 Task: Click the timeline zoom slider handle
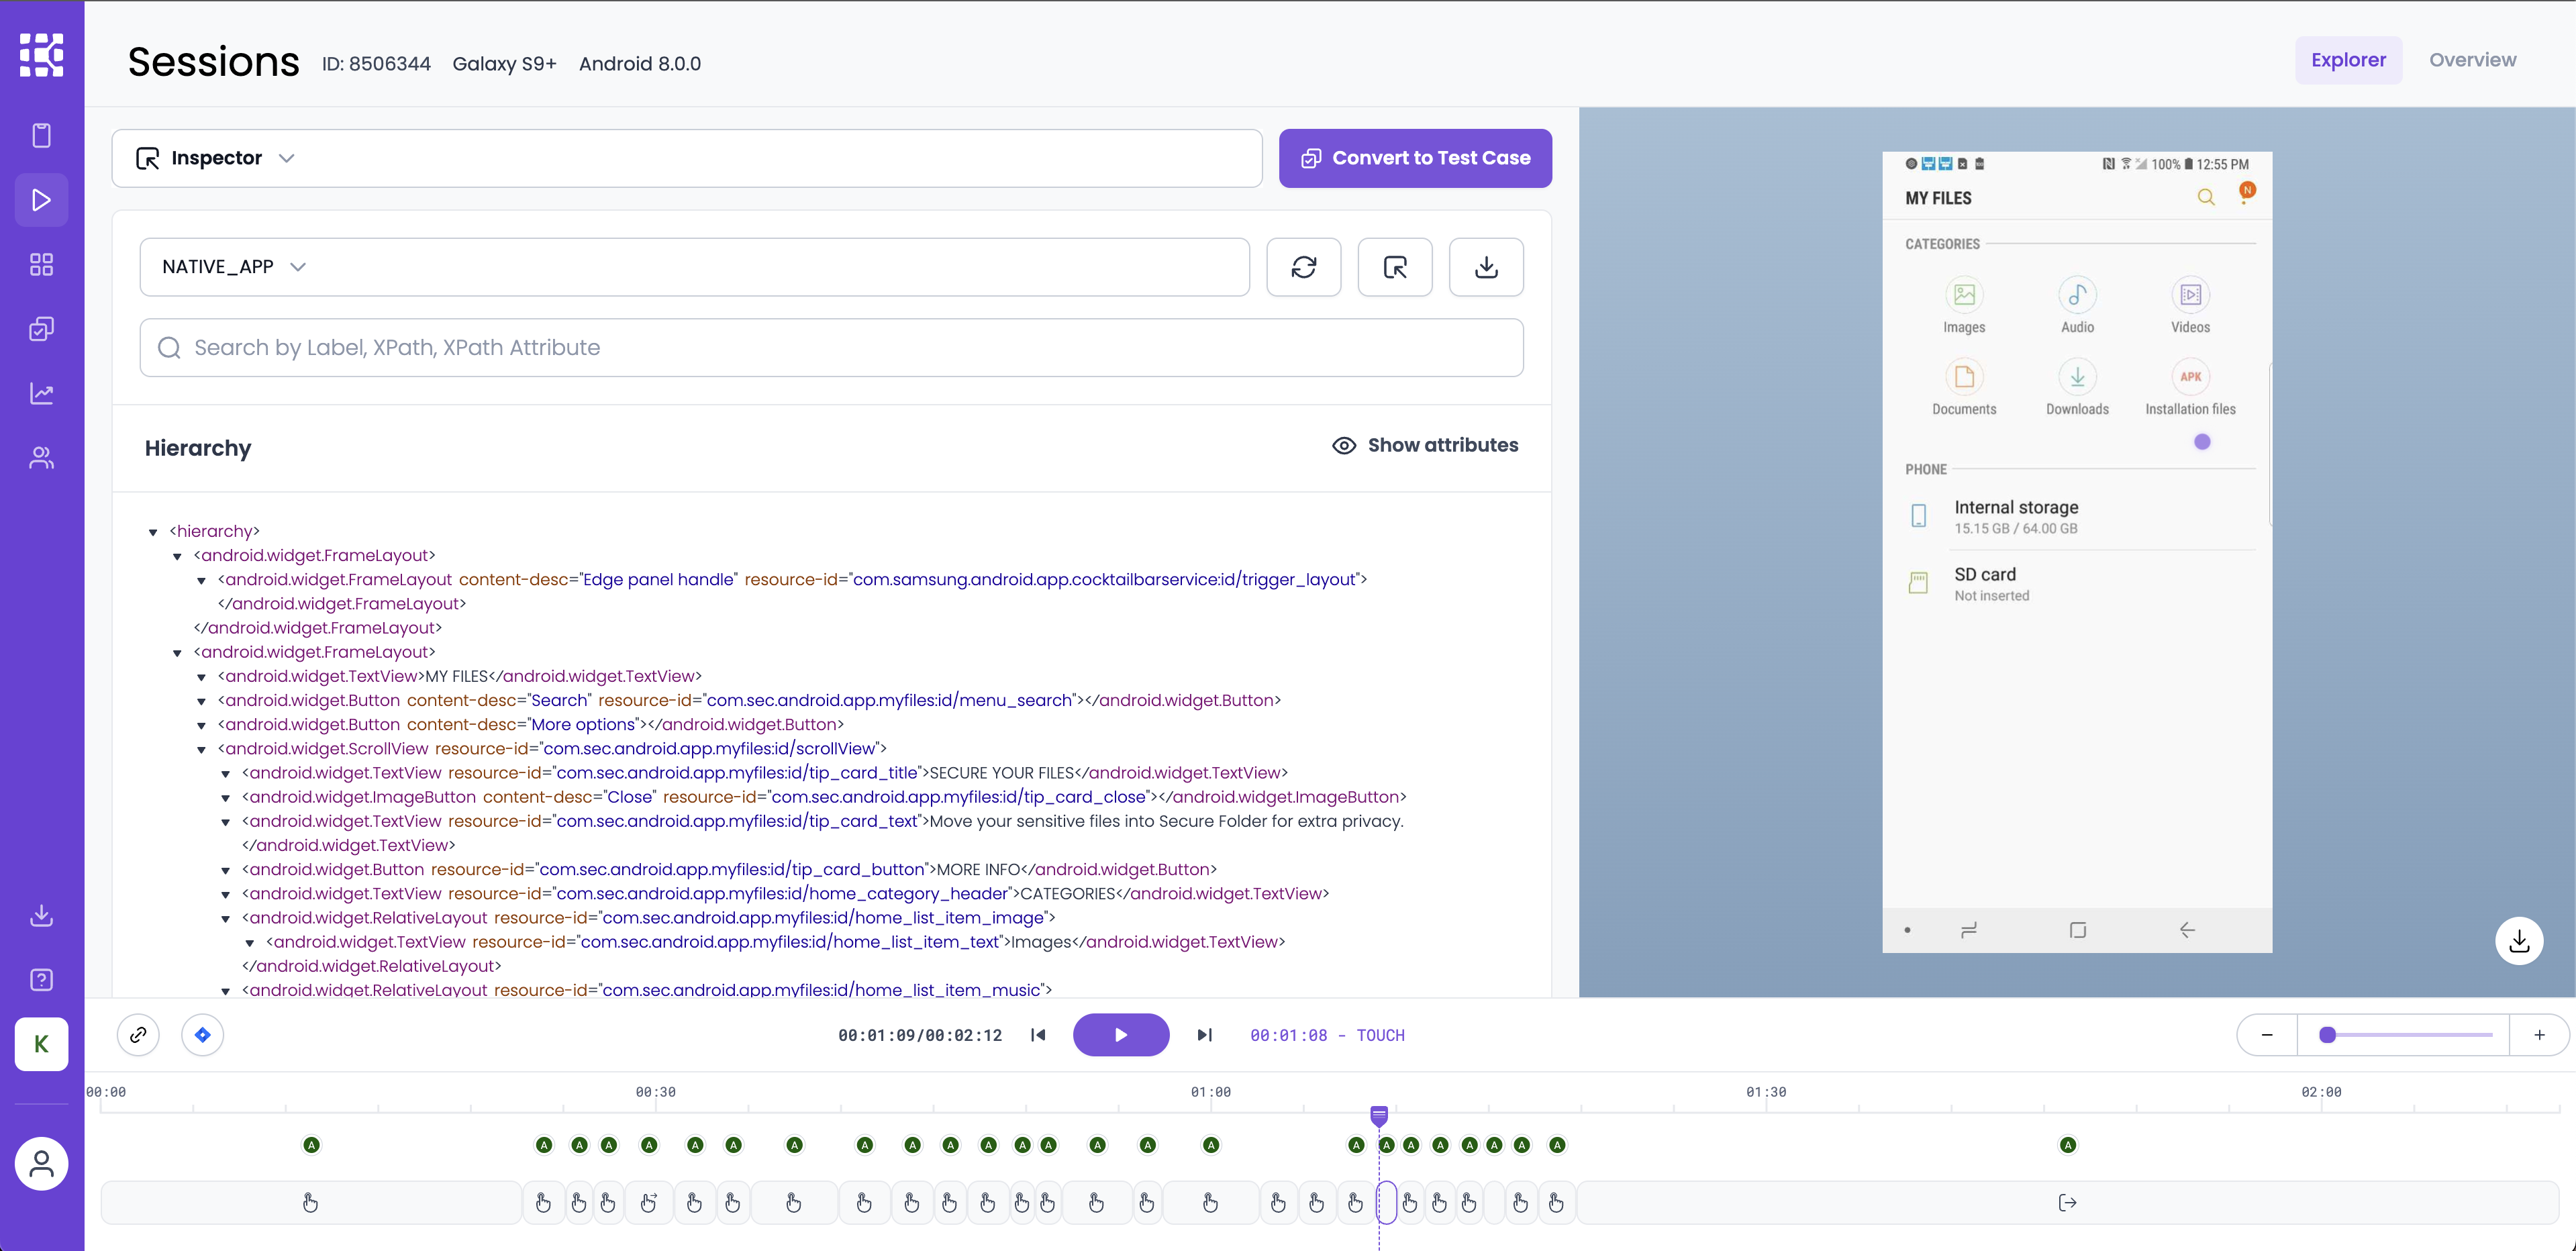(x=2327, y=1035)
